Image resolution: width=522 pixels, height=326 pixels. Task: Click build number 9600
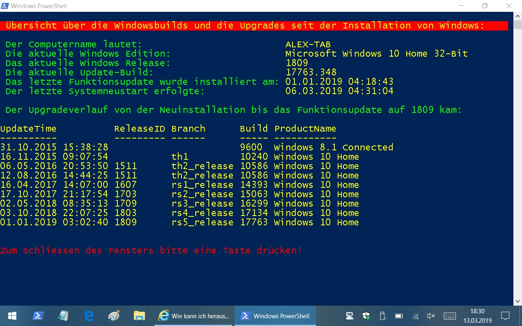[251, 147]
